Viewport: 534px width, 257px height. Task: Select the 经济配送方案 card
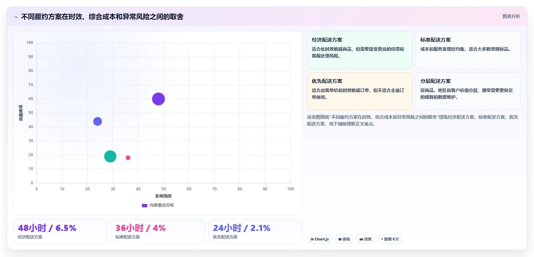359,50
